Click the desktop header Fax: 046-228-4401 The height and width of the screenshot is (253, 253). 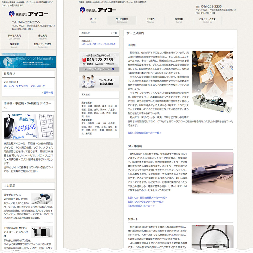point(205,13)
